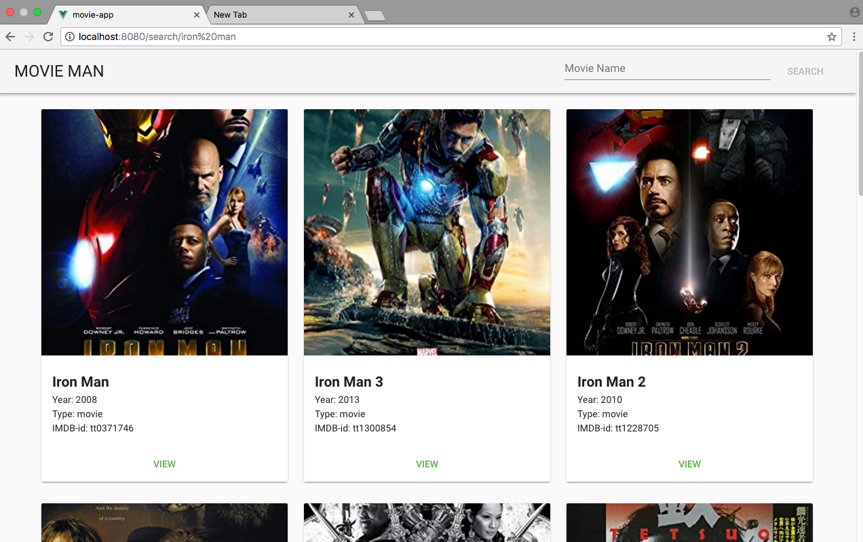The width and height of the screenshot is (863, 542).
Task: Close the New Tab tab
Action: pyautogui.click(x=351, y=14)
